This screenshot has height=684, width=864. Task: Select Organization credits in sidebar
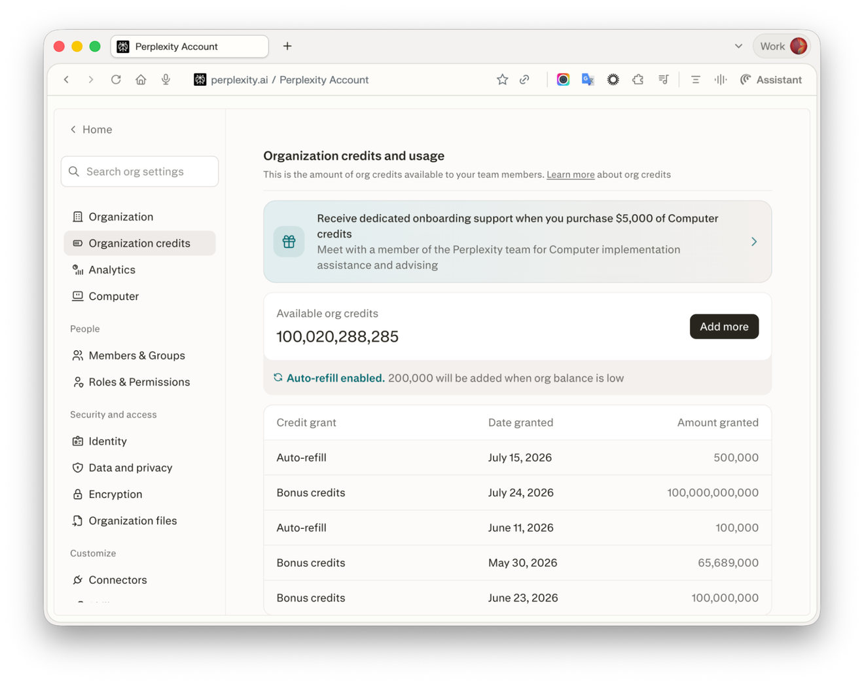pos(139,243)
